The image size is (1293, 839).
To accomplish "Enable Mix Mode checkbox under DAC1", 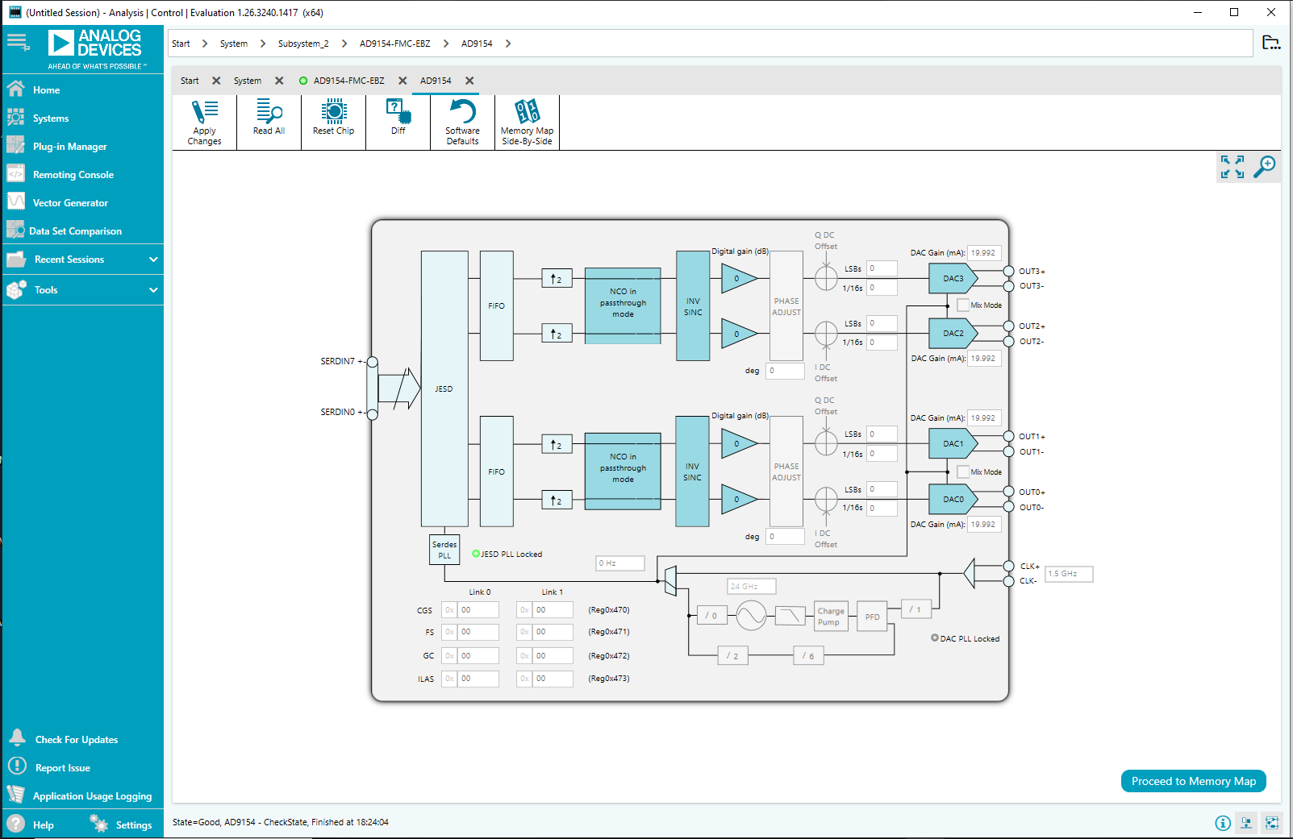I will click(x=963, y=472).
